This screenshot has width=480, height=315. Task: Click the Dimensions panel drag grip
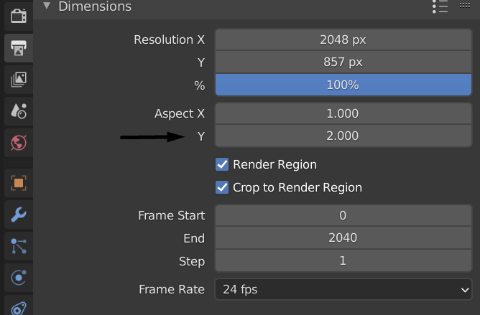coord(465,5)
